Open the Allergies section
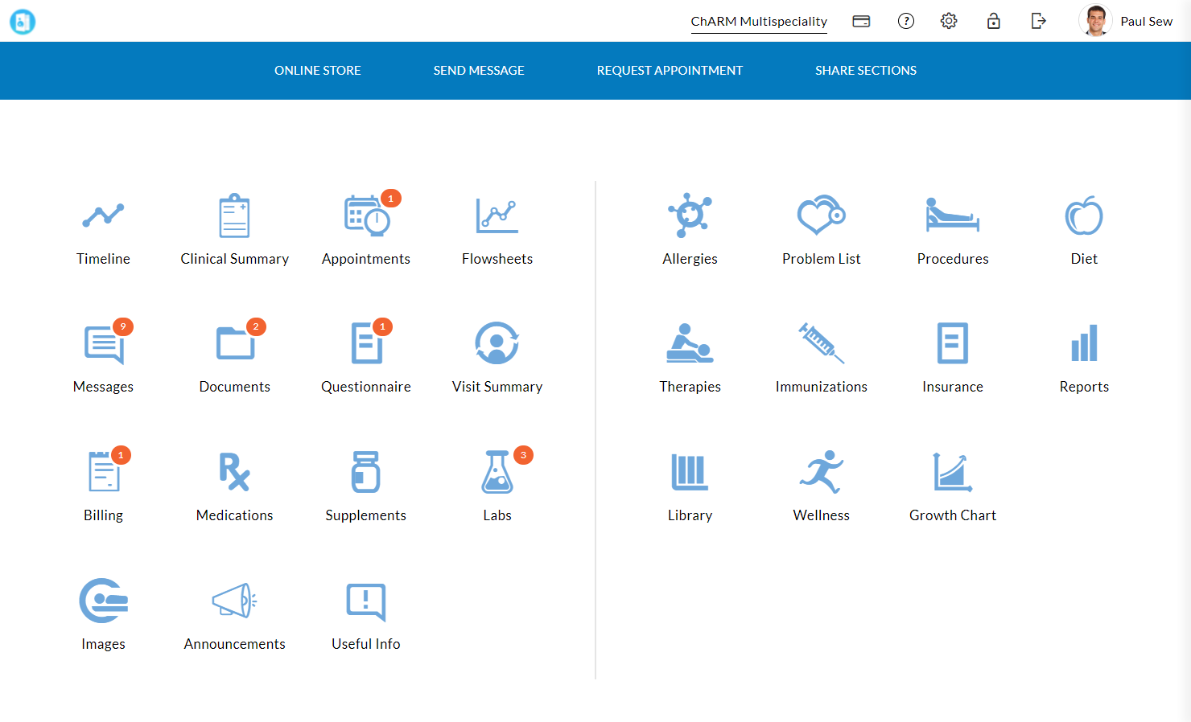The image size is (1191, 722). pyautogui.click(x=690, y=229)
